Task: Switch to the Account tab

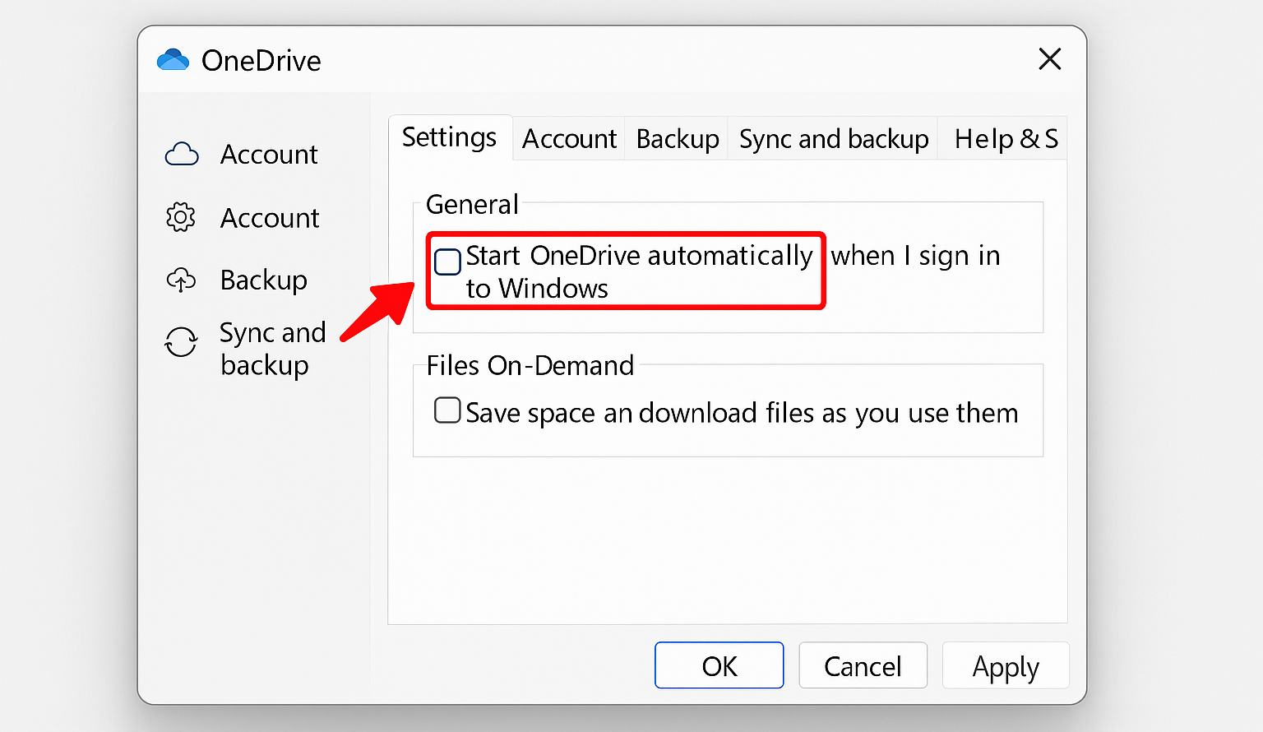Action: pos(569,139)
